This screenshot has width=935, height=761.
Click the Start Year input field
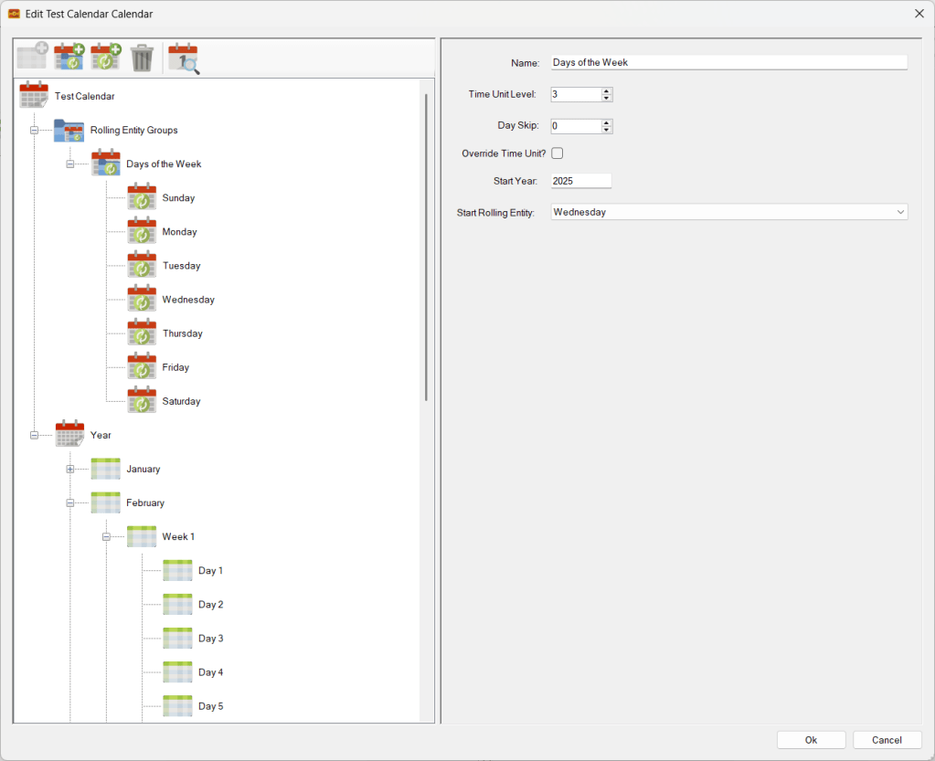(x=580, y=181)
